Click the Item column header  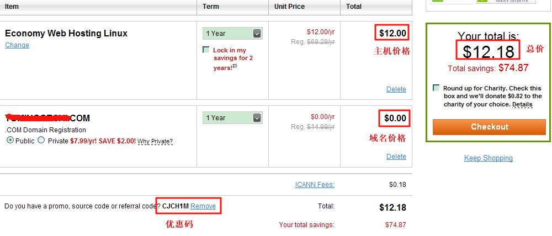coord(12,6)
